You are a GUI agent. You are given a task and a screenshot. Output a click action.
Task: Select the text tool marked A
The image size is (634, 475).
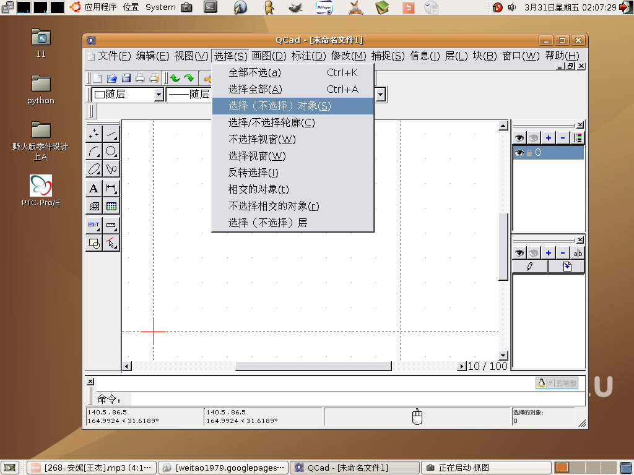(x=94, y=188)
